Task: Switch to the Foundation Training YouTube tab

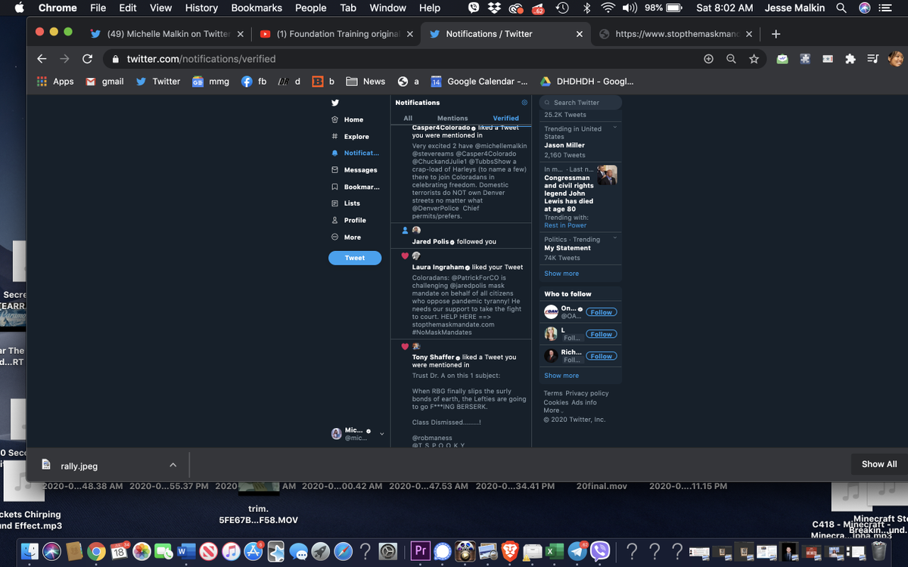Action: click(x=337, y=34)
